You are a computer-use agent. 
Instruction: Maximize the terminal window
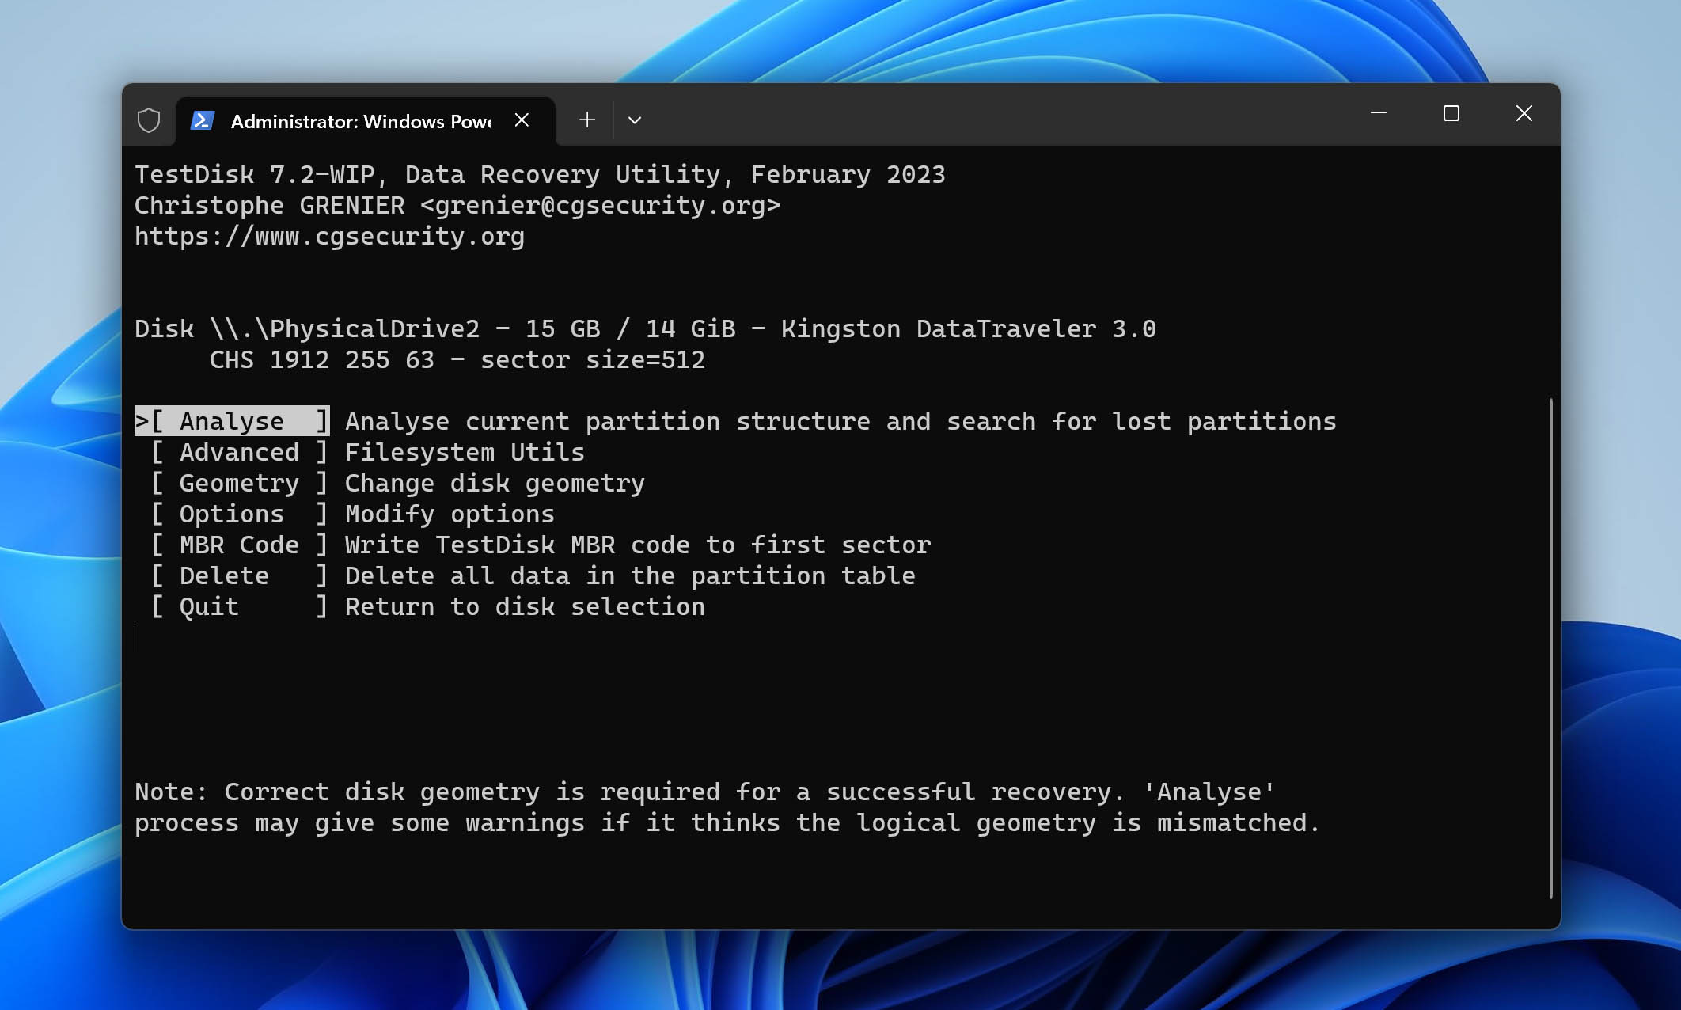click(1451, 113)
